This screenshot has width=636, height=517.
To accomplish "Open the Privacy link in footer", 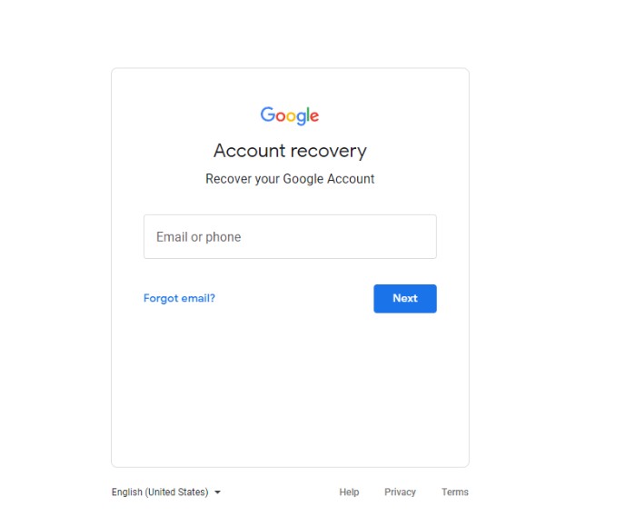I will pyautogui.click(x=400, y=492).
